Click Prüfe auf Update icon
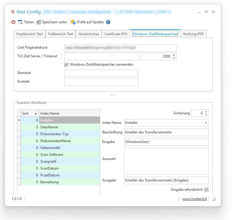The height and width of the screenshot is (220, 238). 73,22
